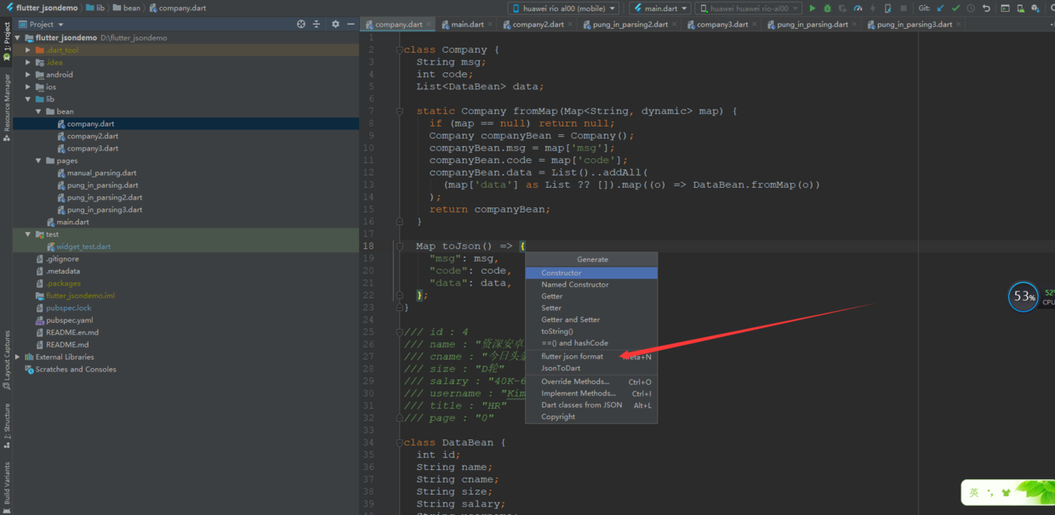Viewport: 1055px width, 515px height.
Task: Toggle fold marker at fromMap method line
Action: 399,111
